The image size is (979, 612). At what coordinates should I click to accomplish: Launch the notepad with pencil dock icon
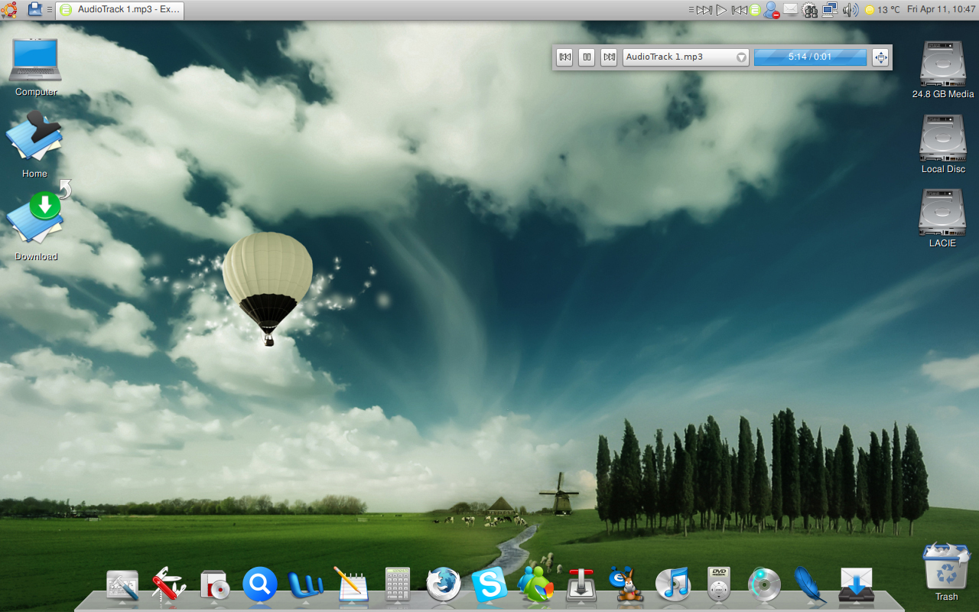click(x=351, y=585)
